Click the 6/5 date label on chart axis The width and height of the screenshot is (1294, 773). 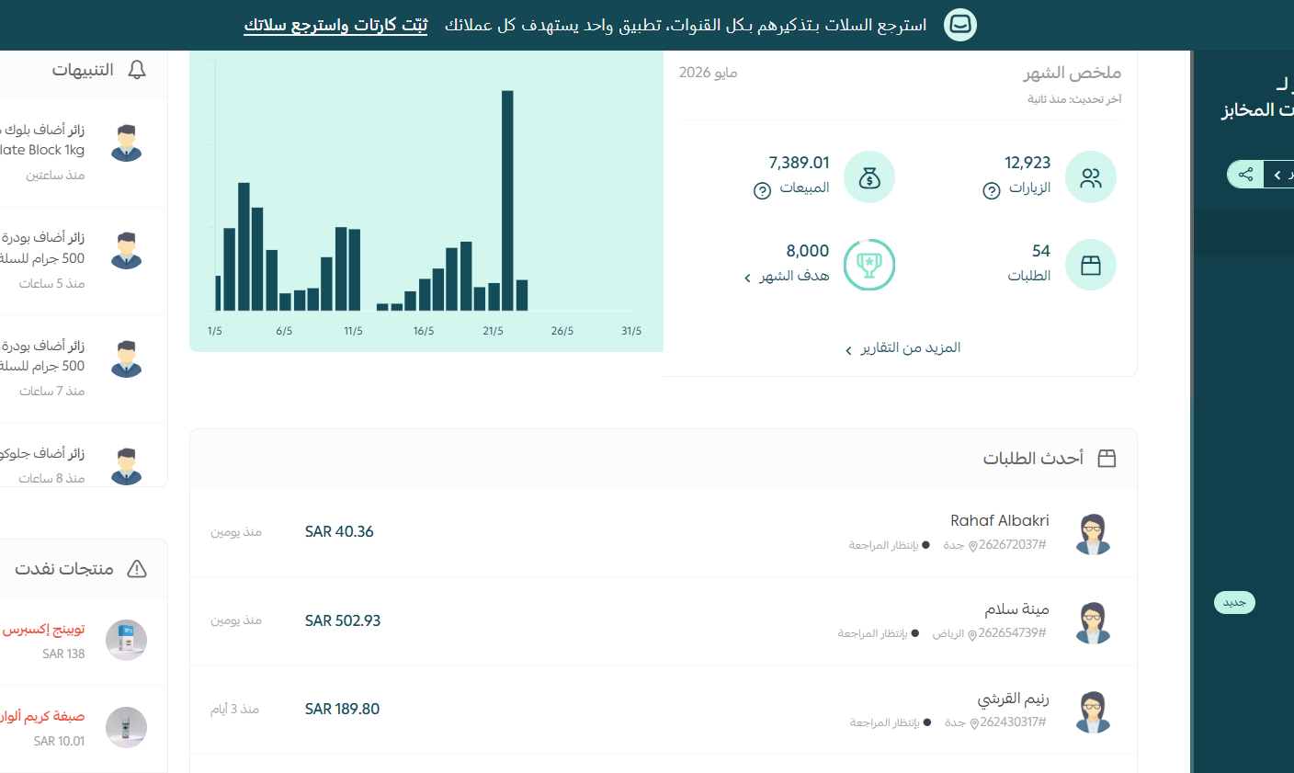pos(284,331)
